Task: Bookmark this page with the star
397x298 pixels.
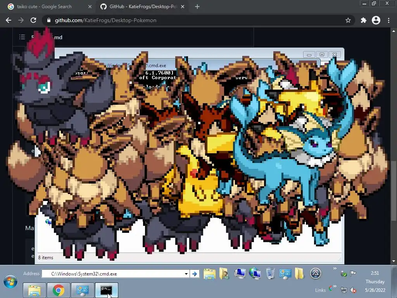Action: coord(348,20)
